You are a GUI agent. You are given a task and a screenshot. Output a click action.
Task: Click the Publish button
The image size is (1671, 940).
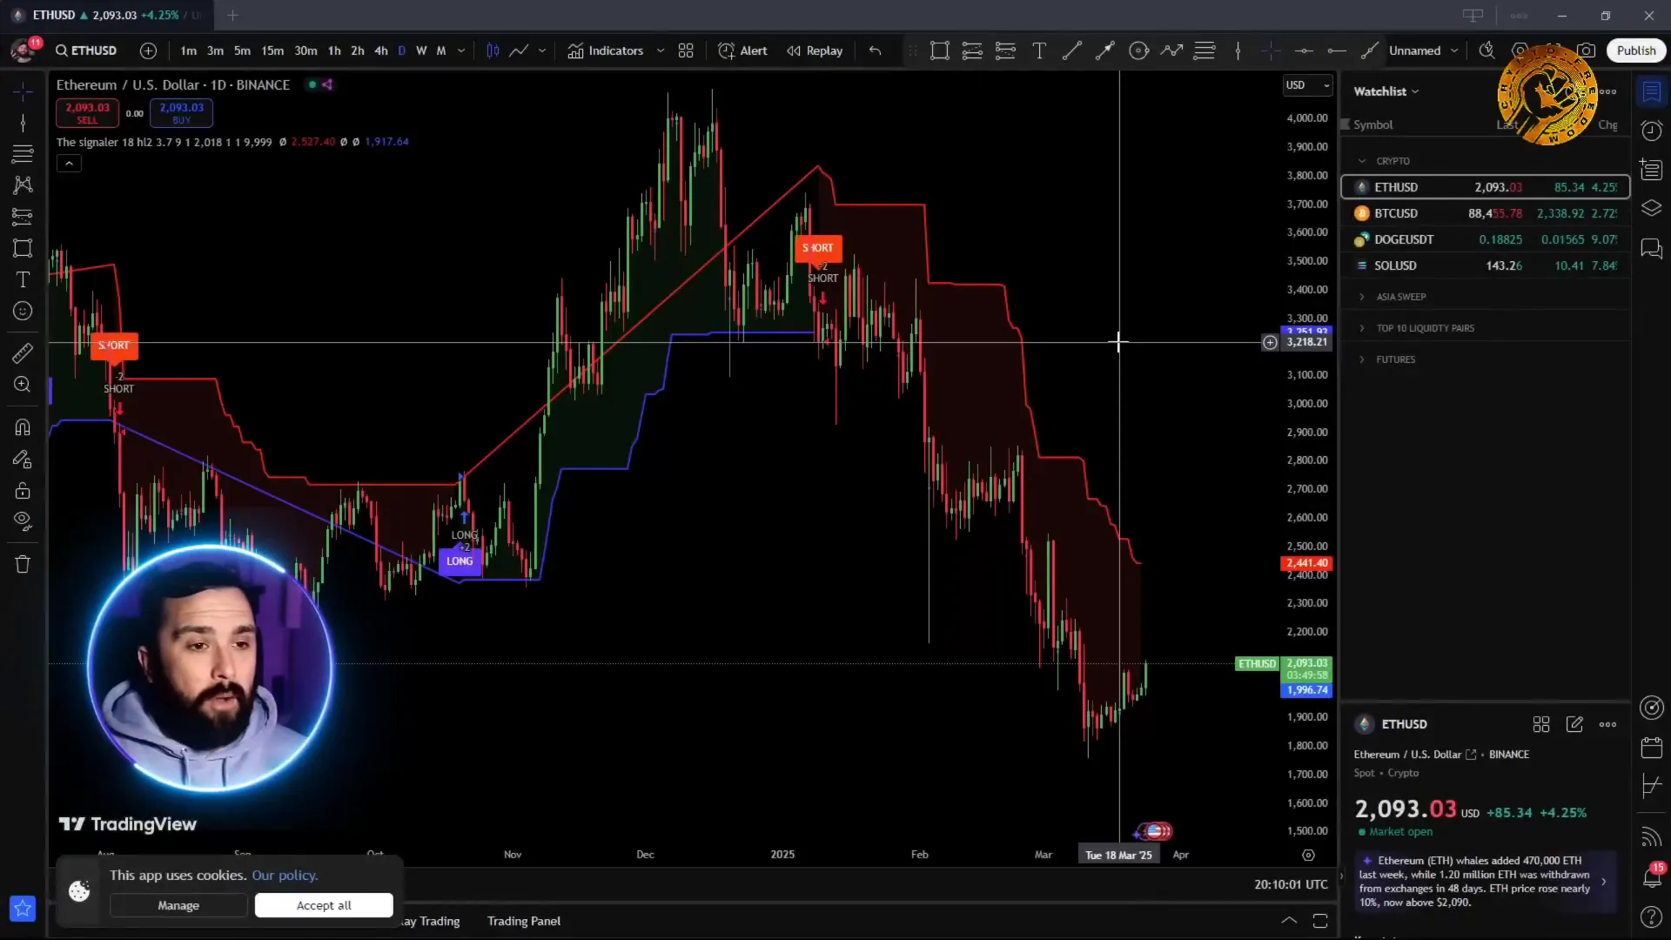[1636, 50]
